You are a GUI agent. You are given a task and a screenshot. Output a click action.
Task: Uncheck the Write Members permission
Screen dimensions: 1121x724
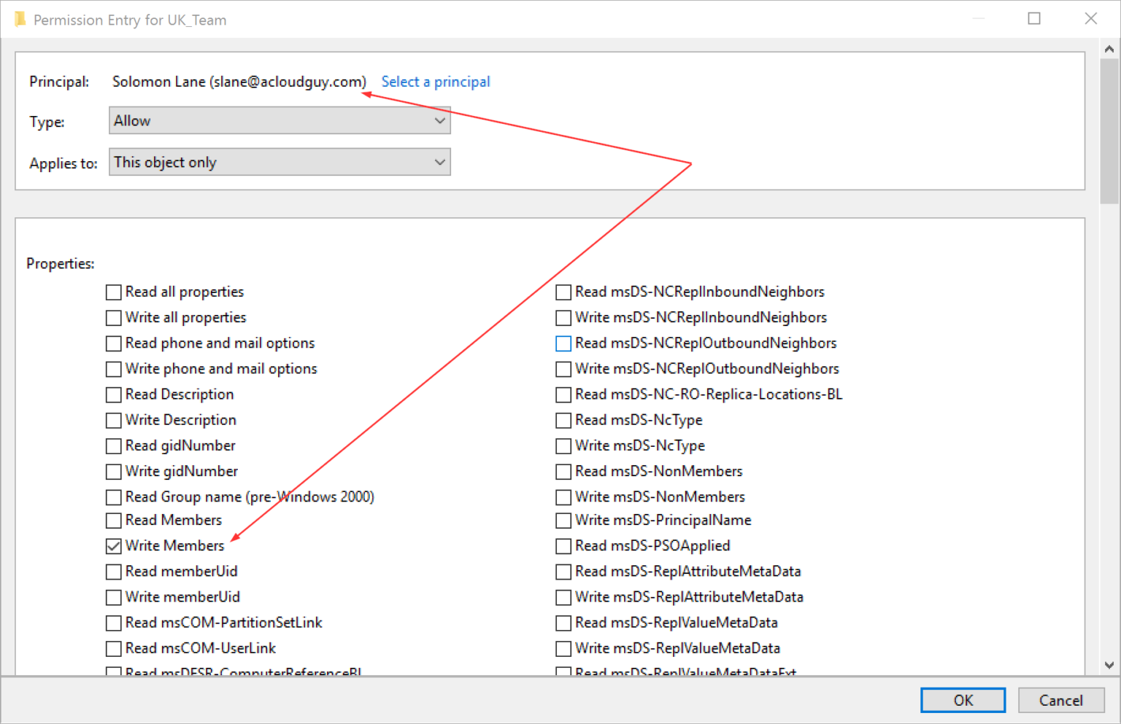coord(113,545)
